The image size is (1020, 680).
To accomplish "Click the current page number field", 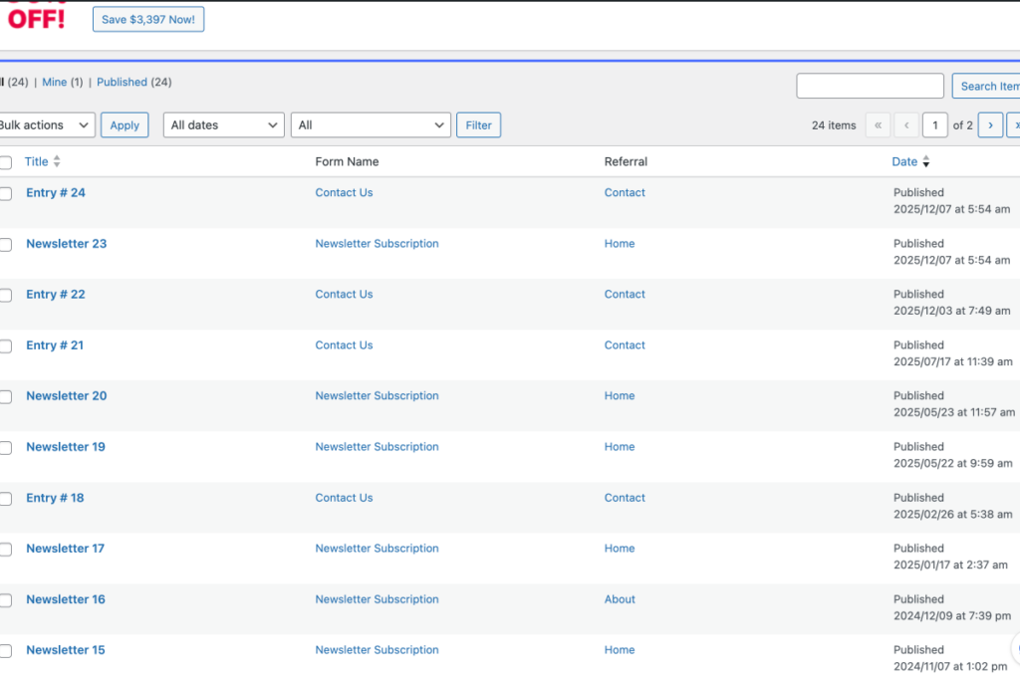I will [934, 125].
